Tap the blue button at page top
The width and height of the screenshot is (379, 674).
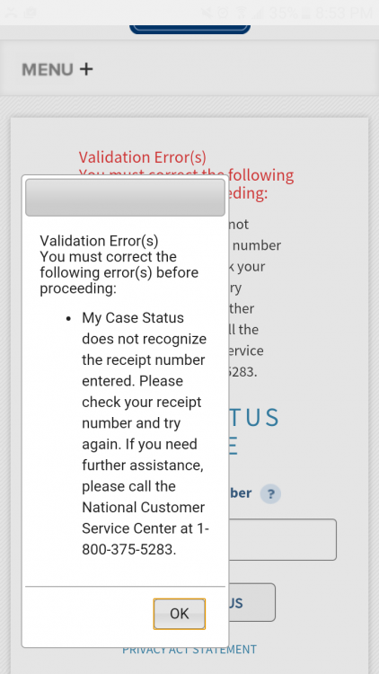tap(189, 30)
